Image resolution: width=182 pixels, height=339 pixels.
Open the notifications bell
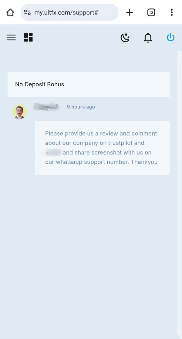coord(148,38)
